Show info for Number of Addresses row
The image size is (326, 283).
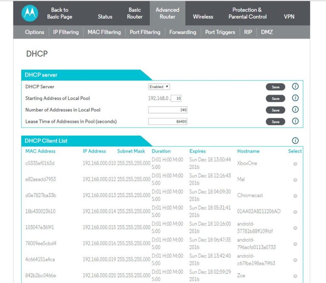click(295, 109)
